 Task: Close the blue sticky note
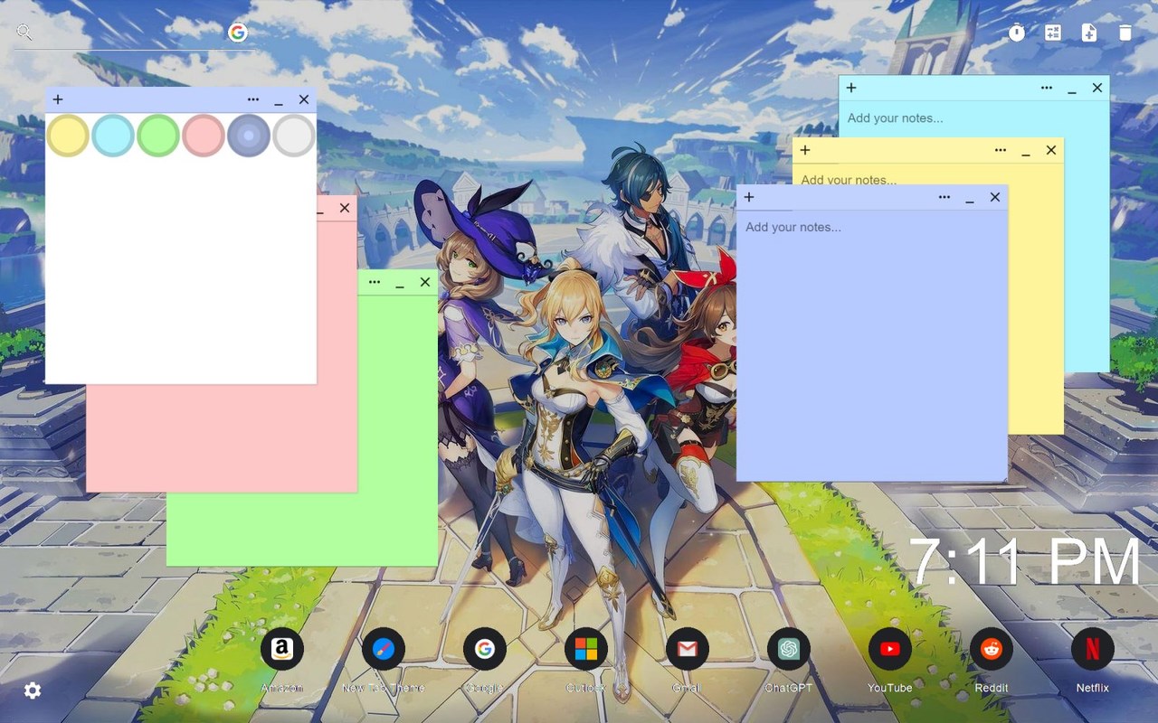pyautogui.click(x=995, y=197)
